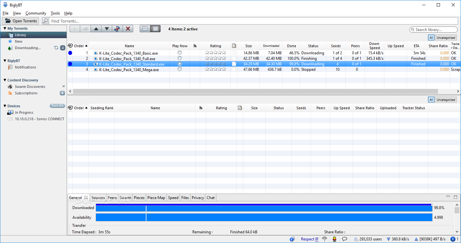The image size is (461, 243).
Task: Rate the Basic.exe torrent using its stars
Action: point(216,53)
